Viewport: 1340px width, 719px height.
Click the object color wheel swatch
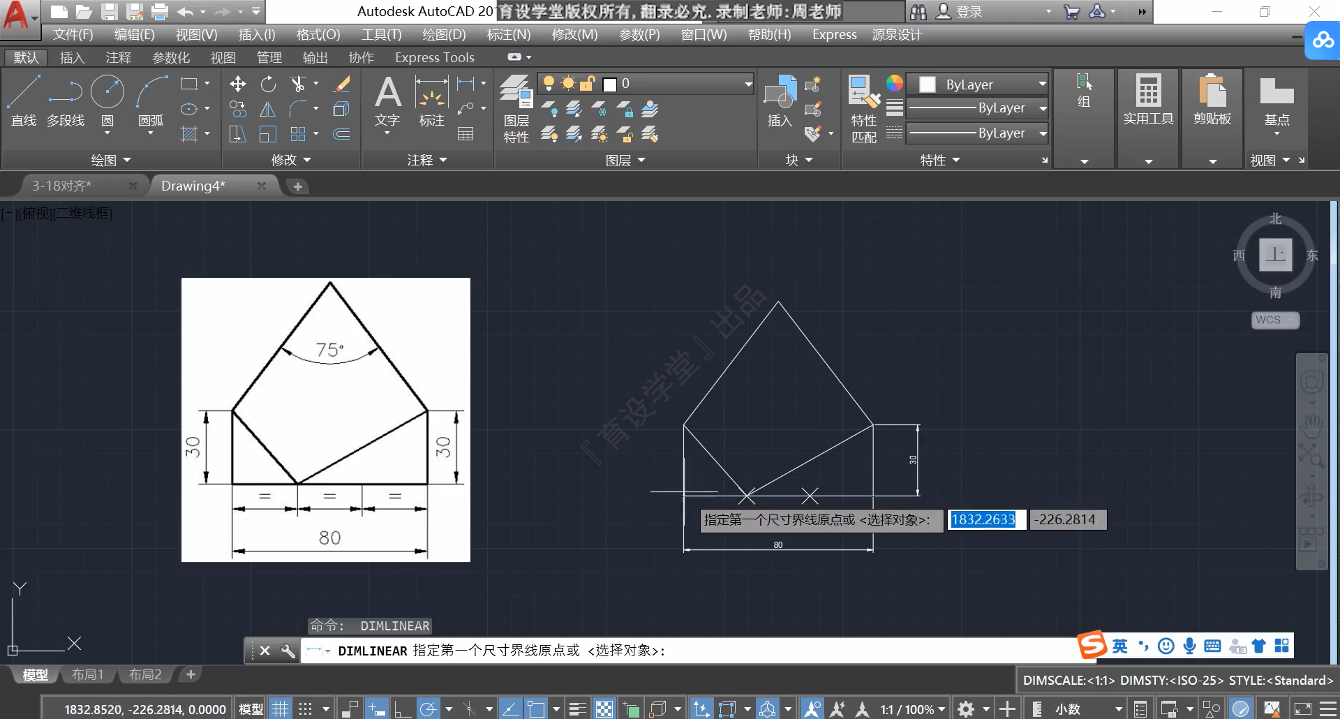click(x=894, y=84)
